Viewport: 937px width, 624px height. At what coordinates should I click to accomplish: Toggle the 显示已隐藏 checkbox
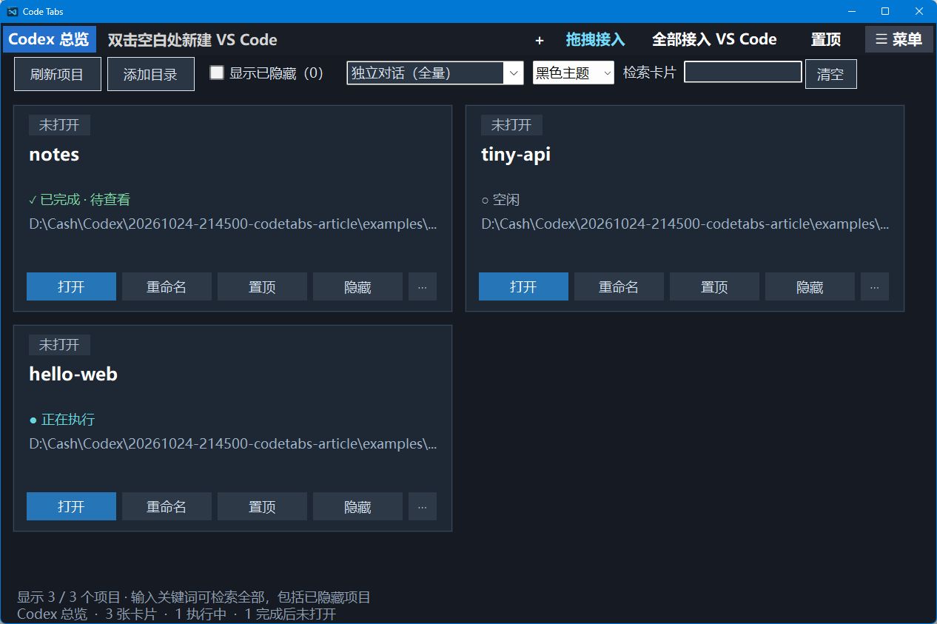(217, 73)
